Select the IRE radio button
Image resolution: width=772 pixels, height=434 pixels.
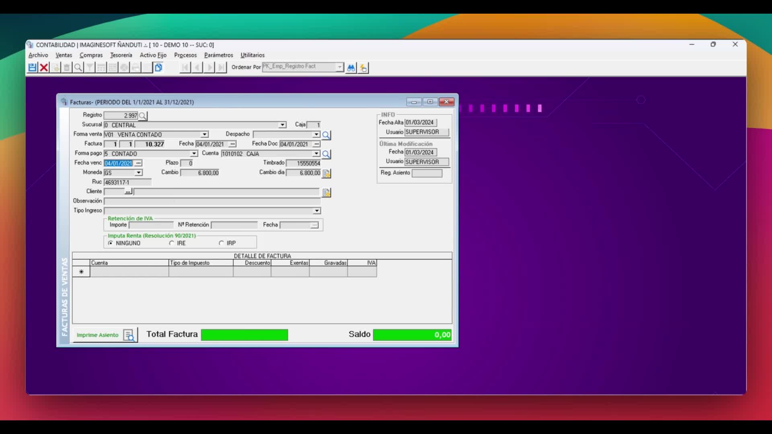pos(172,243)
